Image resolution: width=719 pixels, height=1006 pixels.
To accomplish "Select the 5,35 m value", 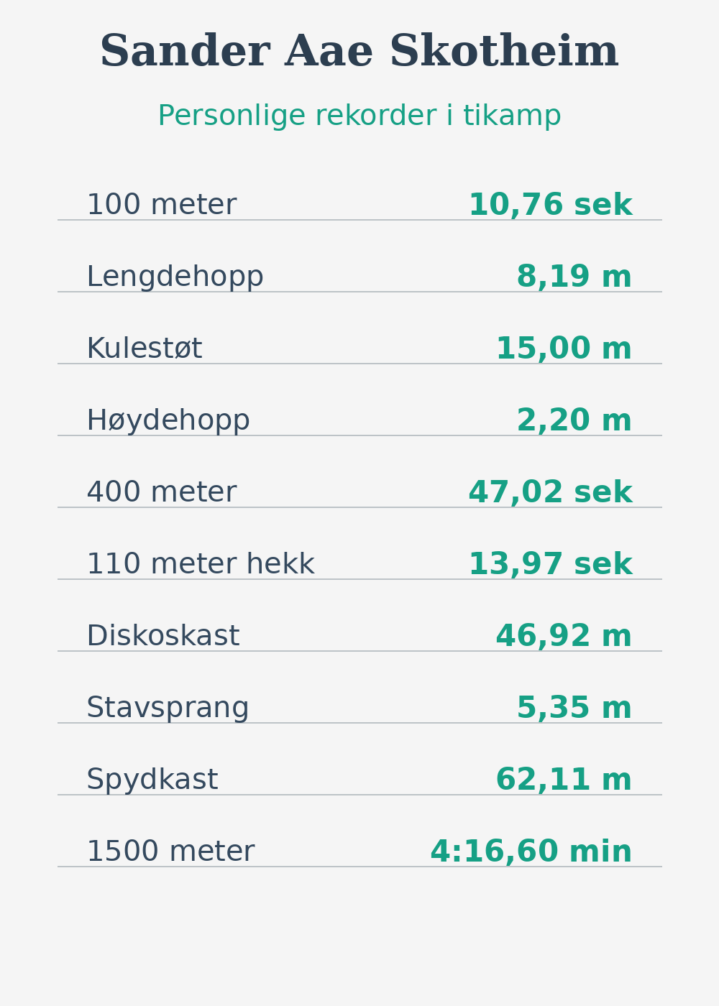I will (574, 709).
